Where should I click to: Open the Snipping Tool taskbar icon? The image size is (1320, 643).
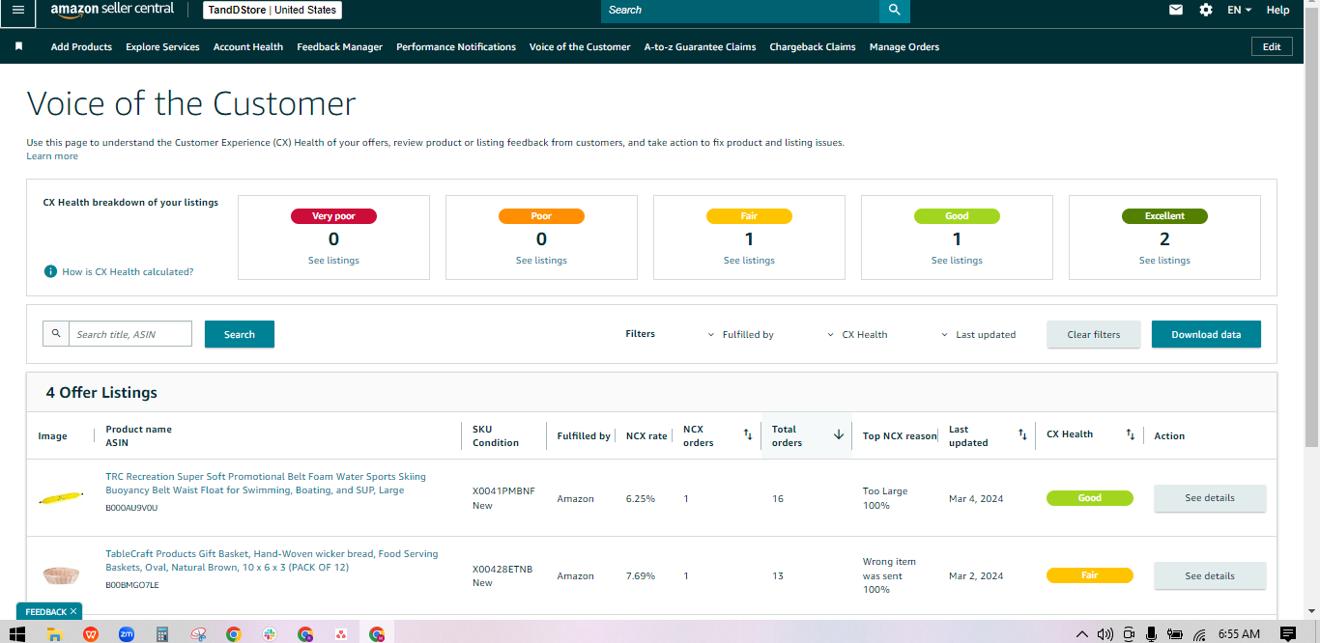(198, 634)
